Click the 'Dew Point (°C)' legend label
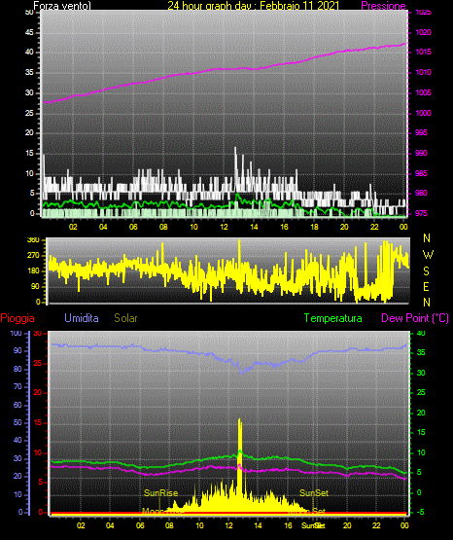Screen dimensions: 453x540 click(x=415, y=318)
